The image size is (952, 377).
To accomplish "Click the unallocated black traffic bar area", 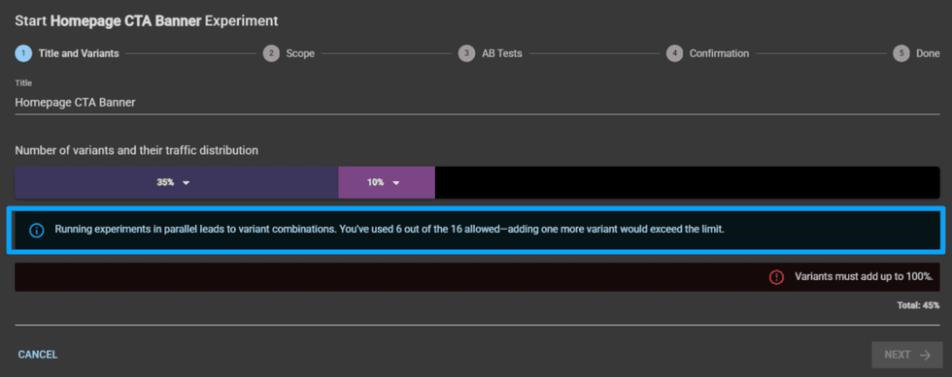I will point(688,182).
